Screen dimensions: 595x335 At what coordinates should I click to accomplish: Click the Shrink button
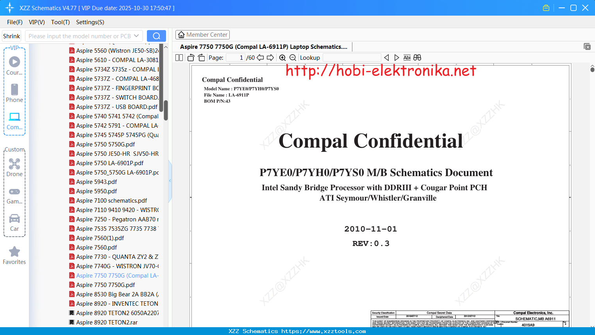[x=12, y=36]
